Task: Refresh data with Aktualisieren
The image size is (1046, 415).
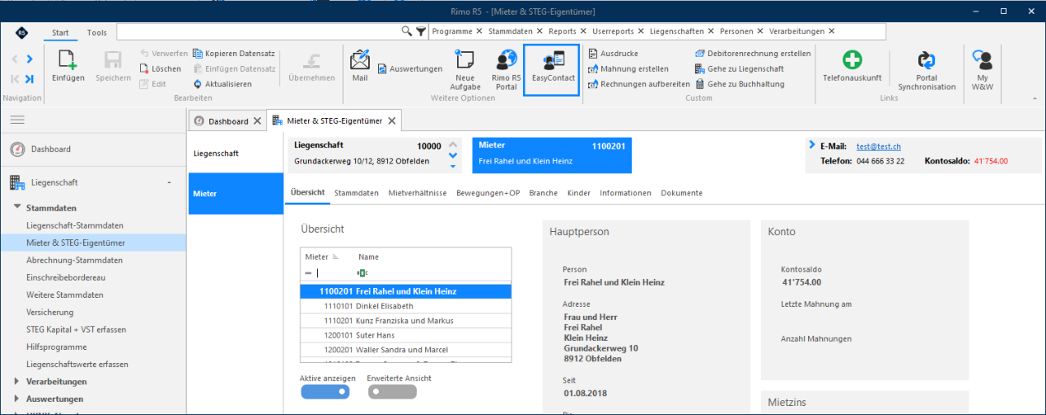Action: click(222, 84)
